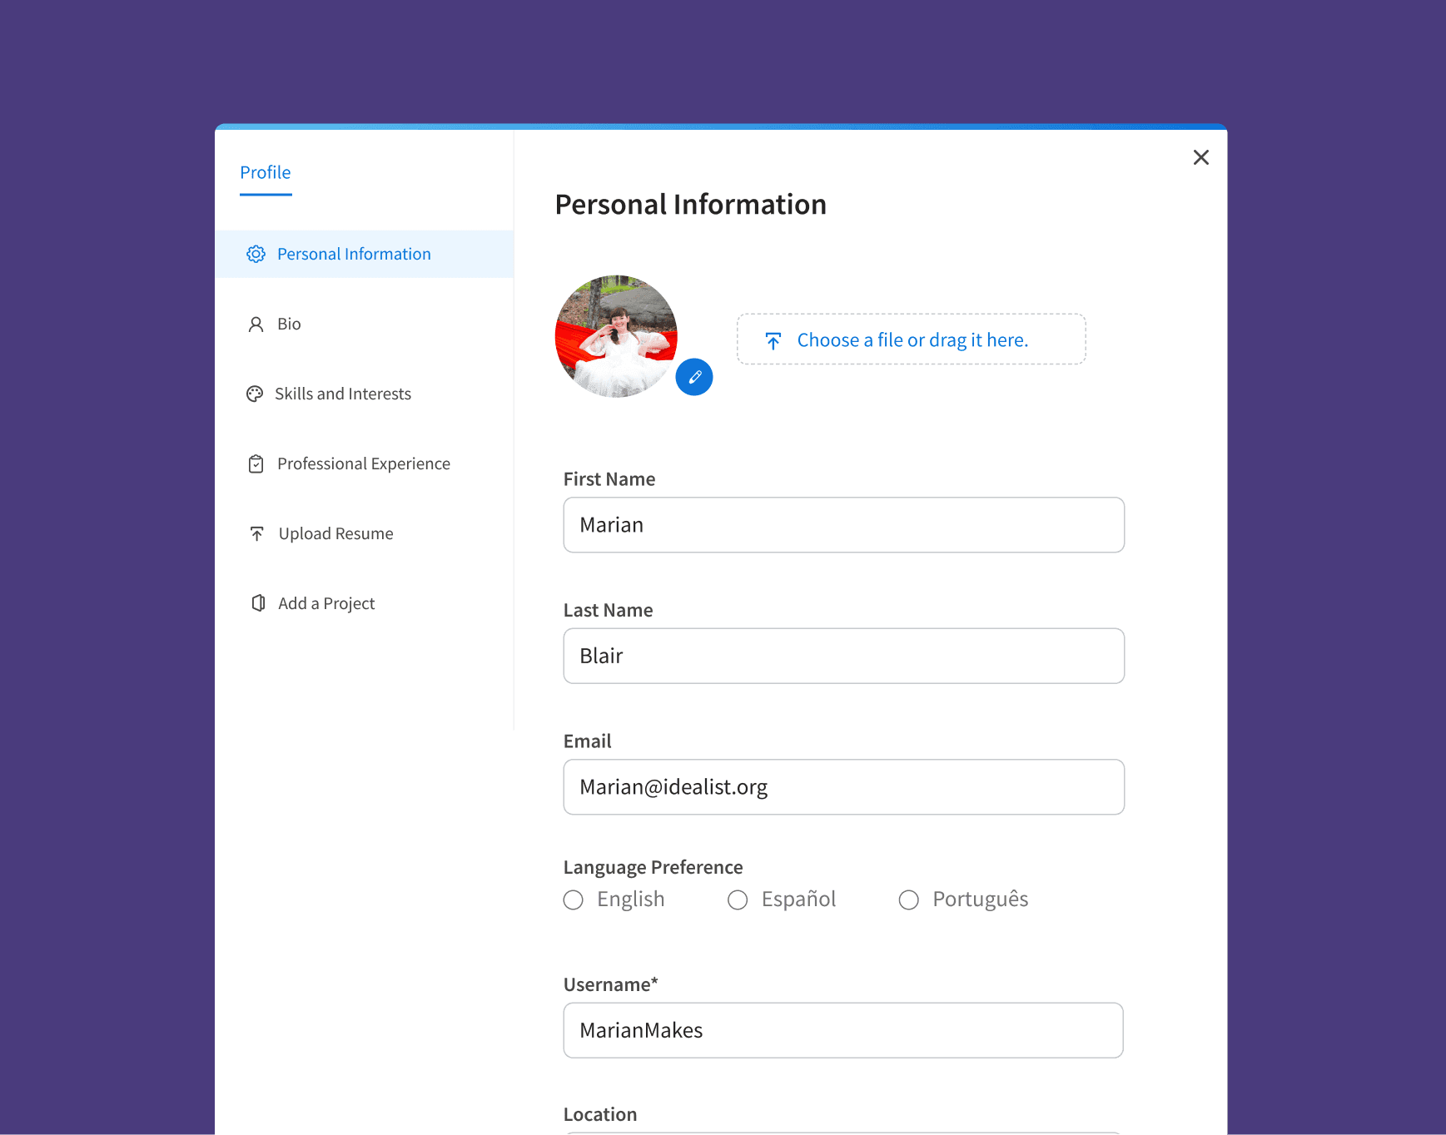
Task: Click the Add a Project cube icon
Action: coord(256,603)
